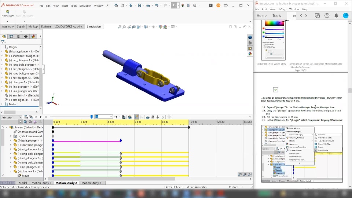Click the Calculate motion study icon
The width and height of the screenshot is (352, 198).
click(26, 117)
